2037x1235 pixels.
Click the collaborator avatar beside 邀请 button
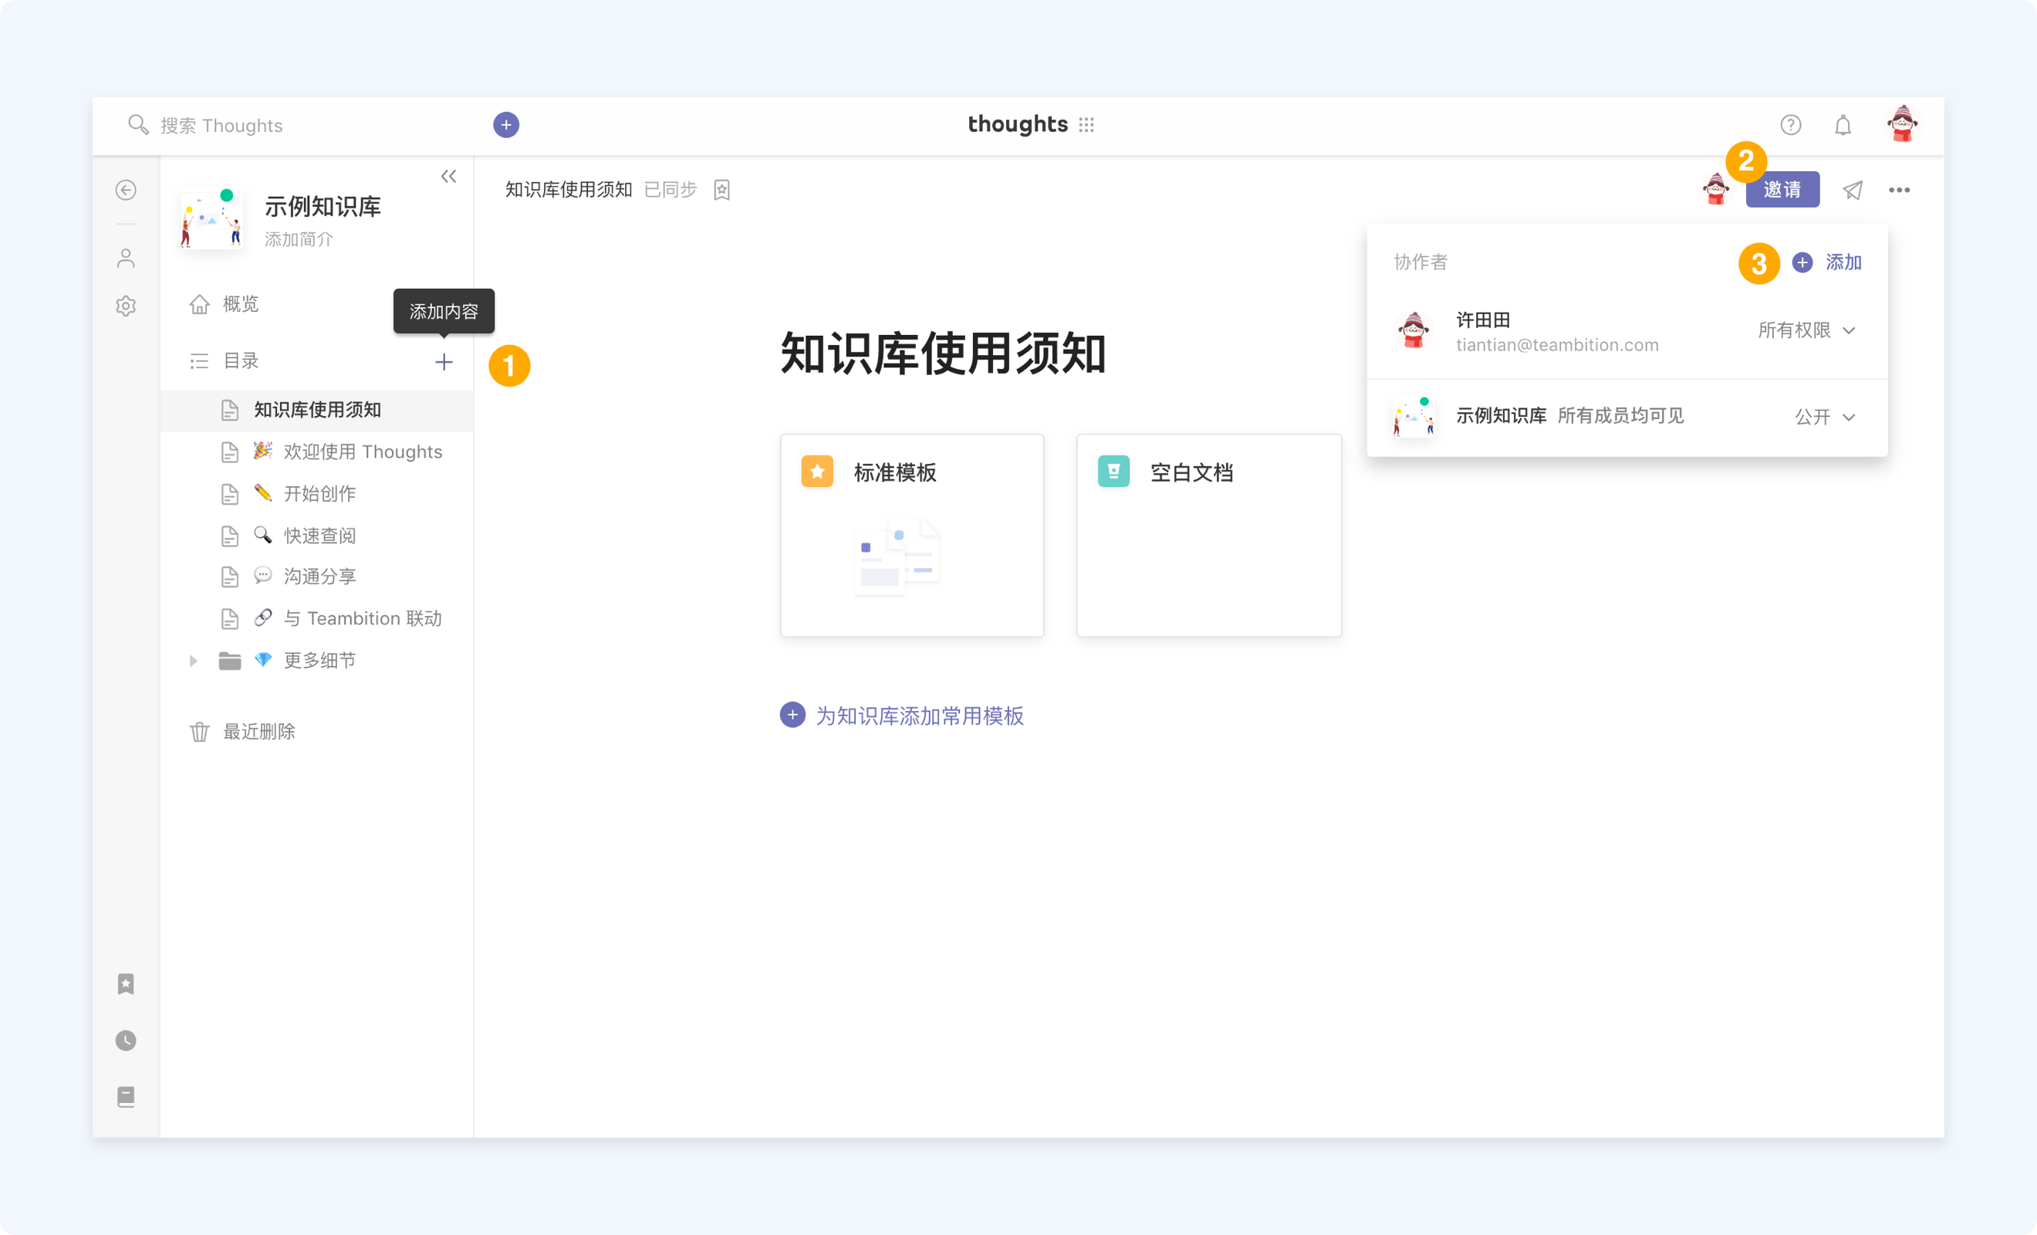(x=1716, y=189)
